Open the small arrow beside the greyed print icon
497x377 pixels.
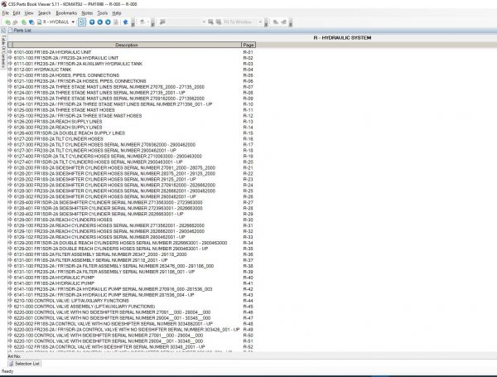tap(147, 22)
